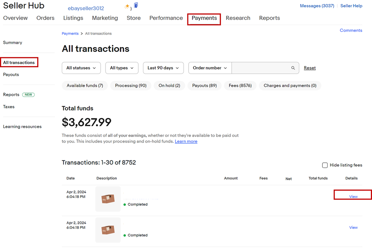View details of second Apr 2 transaction
The image size is (372, 248).
tap(353, 227)
